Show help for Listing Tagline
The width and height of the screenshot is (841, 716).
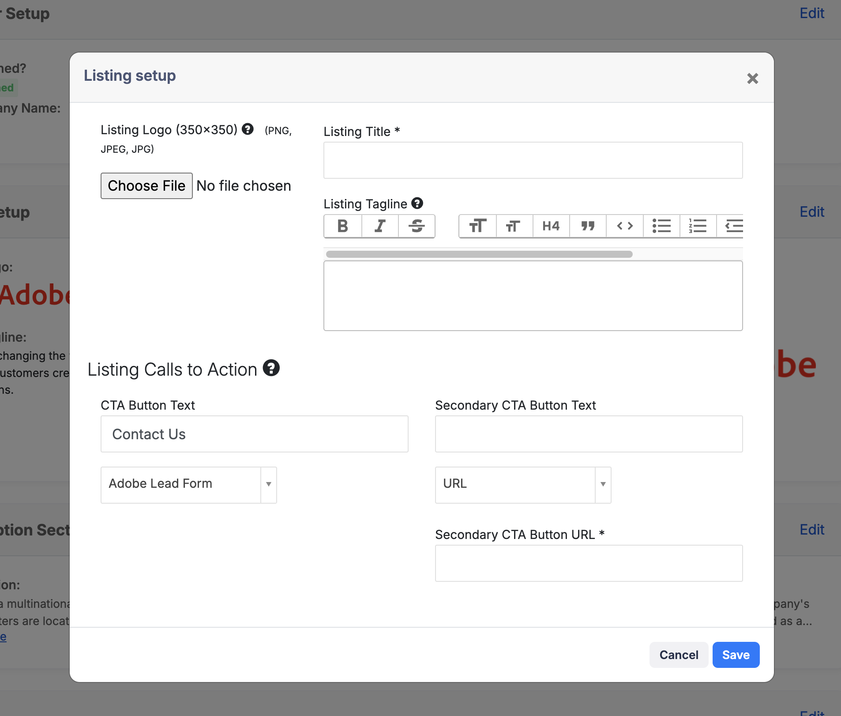[417, 203]
